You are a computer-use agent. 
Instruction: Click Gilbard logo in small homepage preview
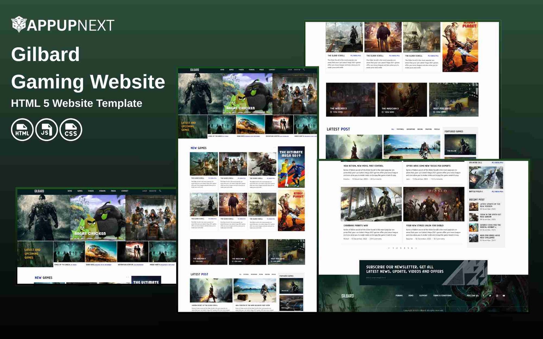tap(39, 191)
